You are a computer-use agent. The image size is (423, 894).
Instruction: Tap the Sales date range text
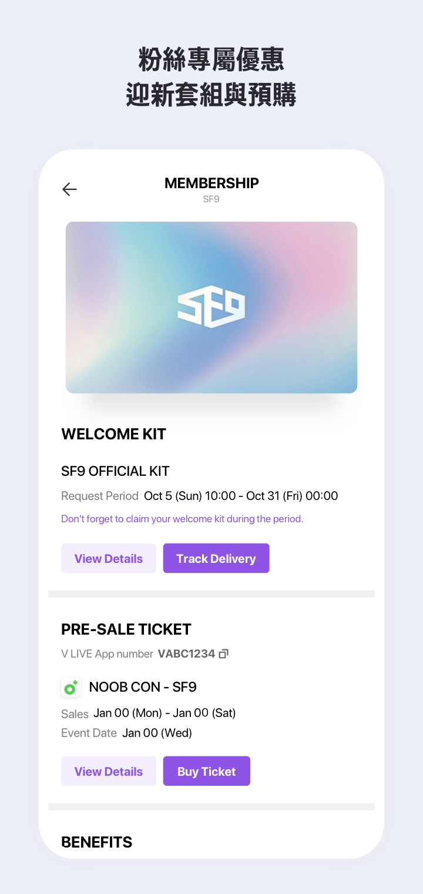(x=164, y=713)
